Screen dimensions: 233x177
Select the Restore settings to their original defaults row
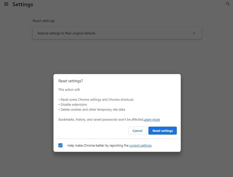coord(117,33)
